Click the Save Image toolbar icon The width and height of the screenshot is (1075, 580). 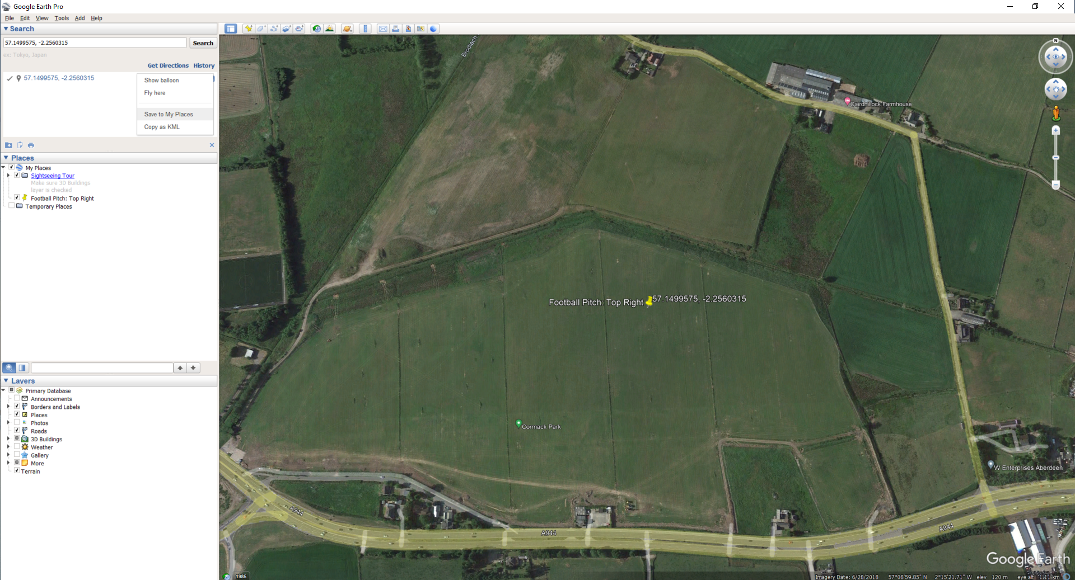tap(408, 29)
